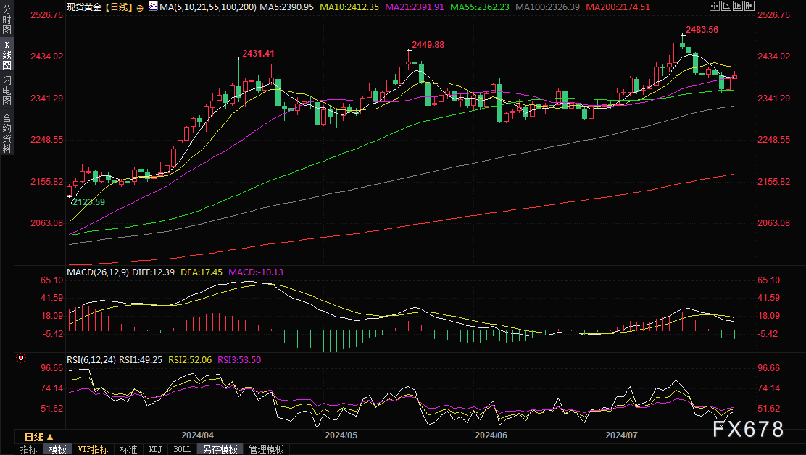Screen dimensions: 806x455
Task: Switch to 分时图 side tab
Action: point(7,20)
